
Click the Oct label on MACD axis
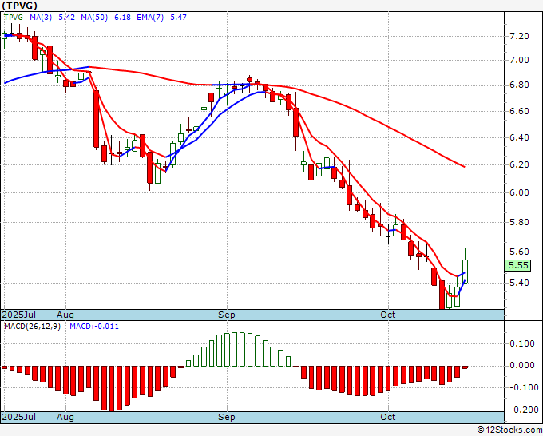click(x=387, y=417)
